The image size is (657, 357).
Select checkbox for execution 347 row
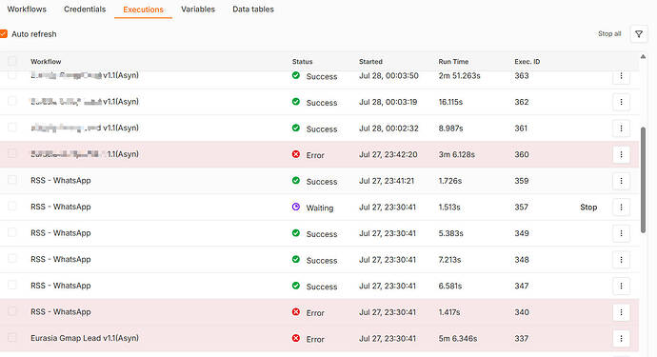[12, 285]
